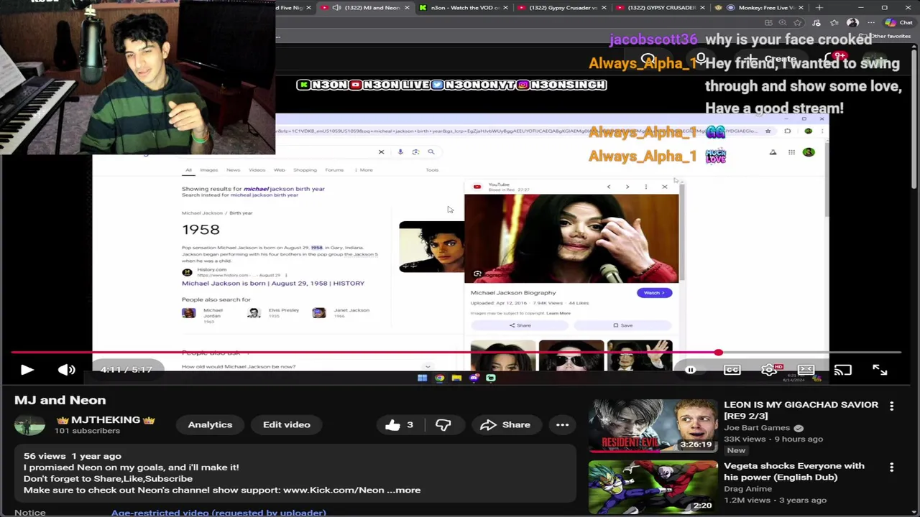The image size is (920, 517).
Task: Click the red progress scrubber handle
Action: (x=718, y=353)
